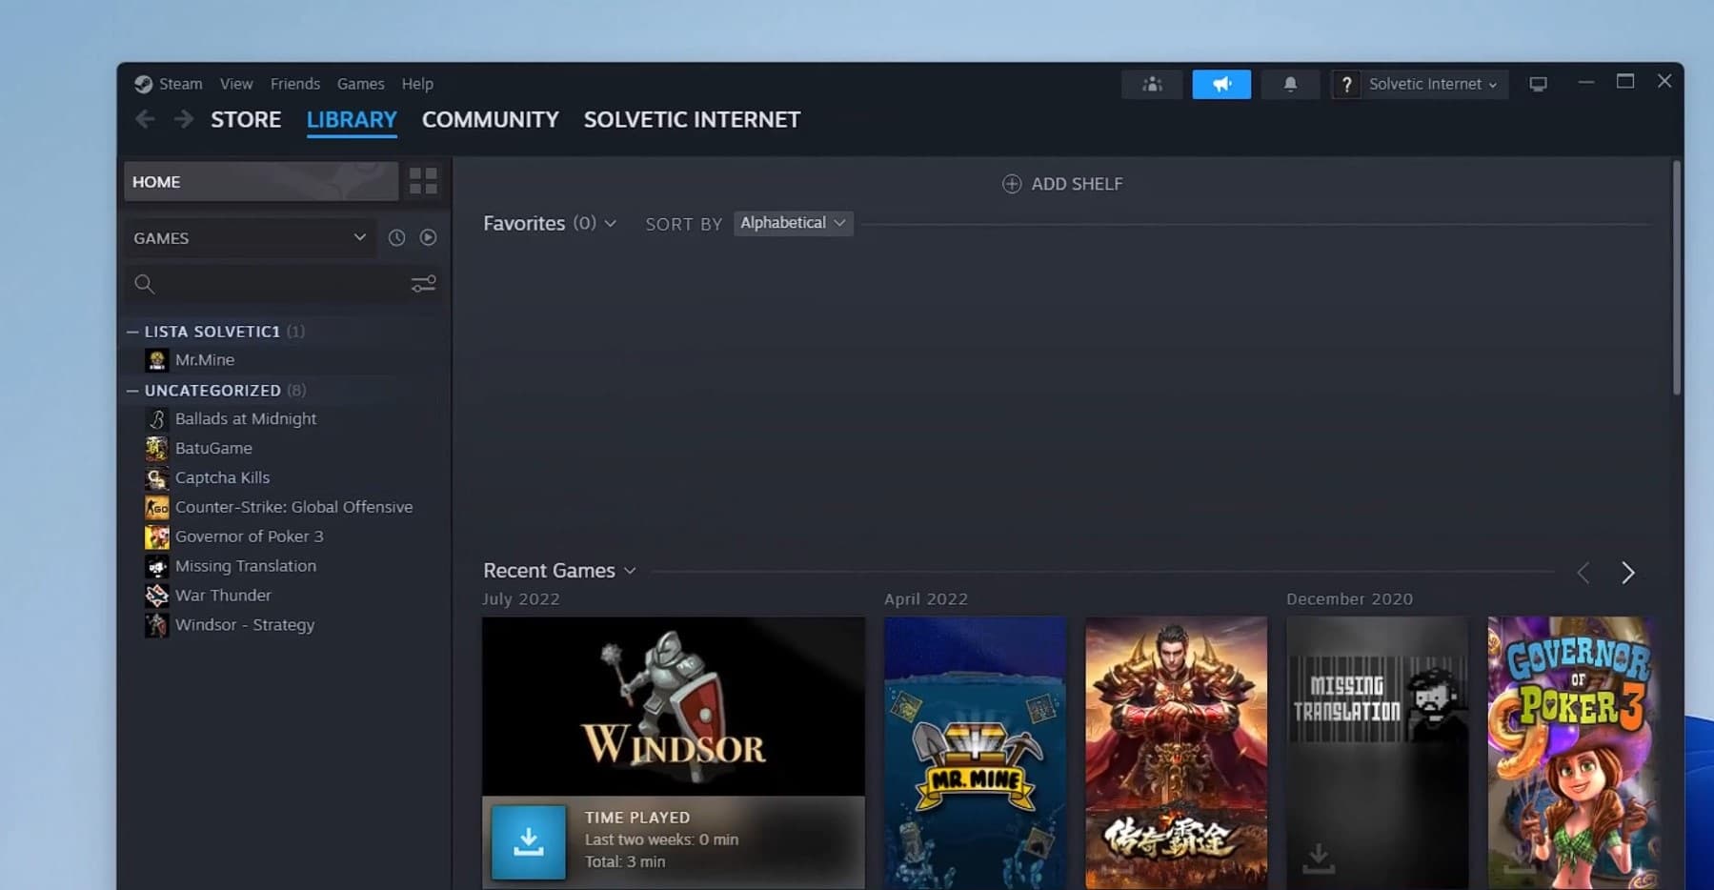Open the View menu
The image size is (1714, 890).
tap(236, 84)
